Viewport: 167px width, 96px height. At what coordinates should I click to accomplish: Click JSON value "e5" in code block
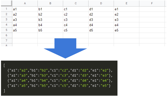pyautogui.click(x=105, y=85)
